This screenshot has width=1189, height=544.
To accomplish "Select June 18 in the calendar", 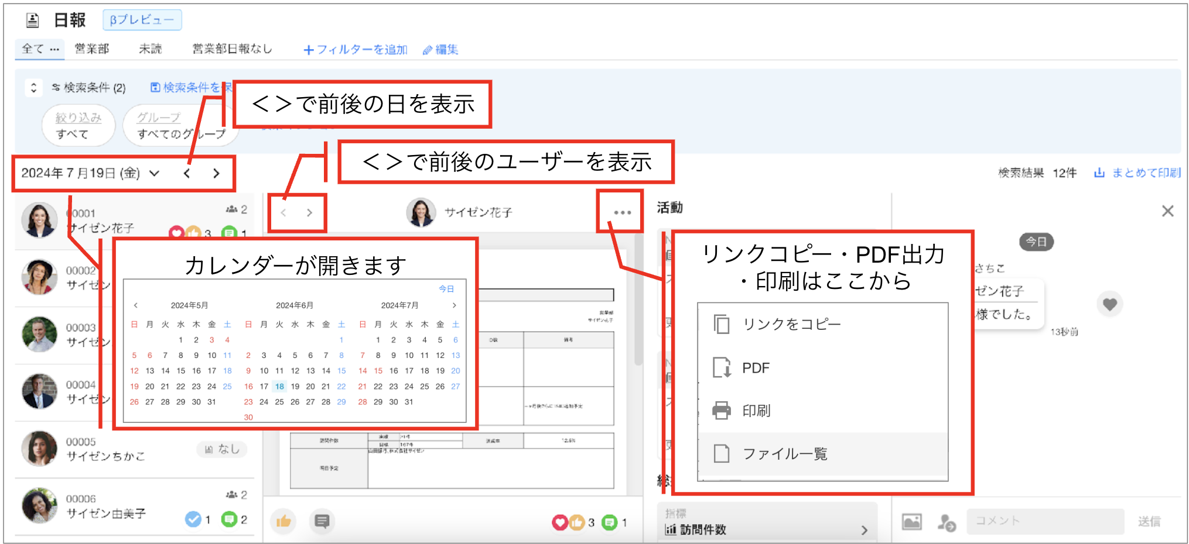I will tap(280, 387).
